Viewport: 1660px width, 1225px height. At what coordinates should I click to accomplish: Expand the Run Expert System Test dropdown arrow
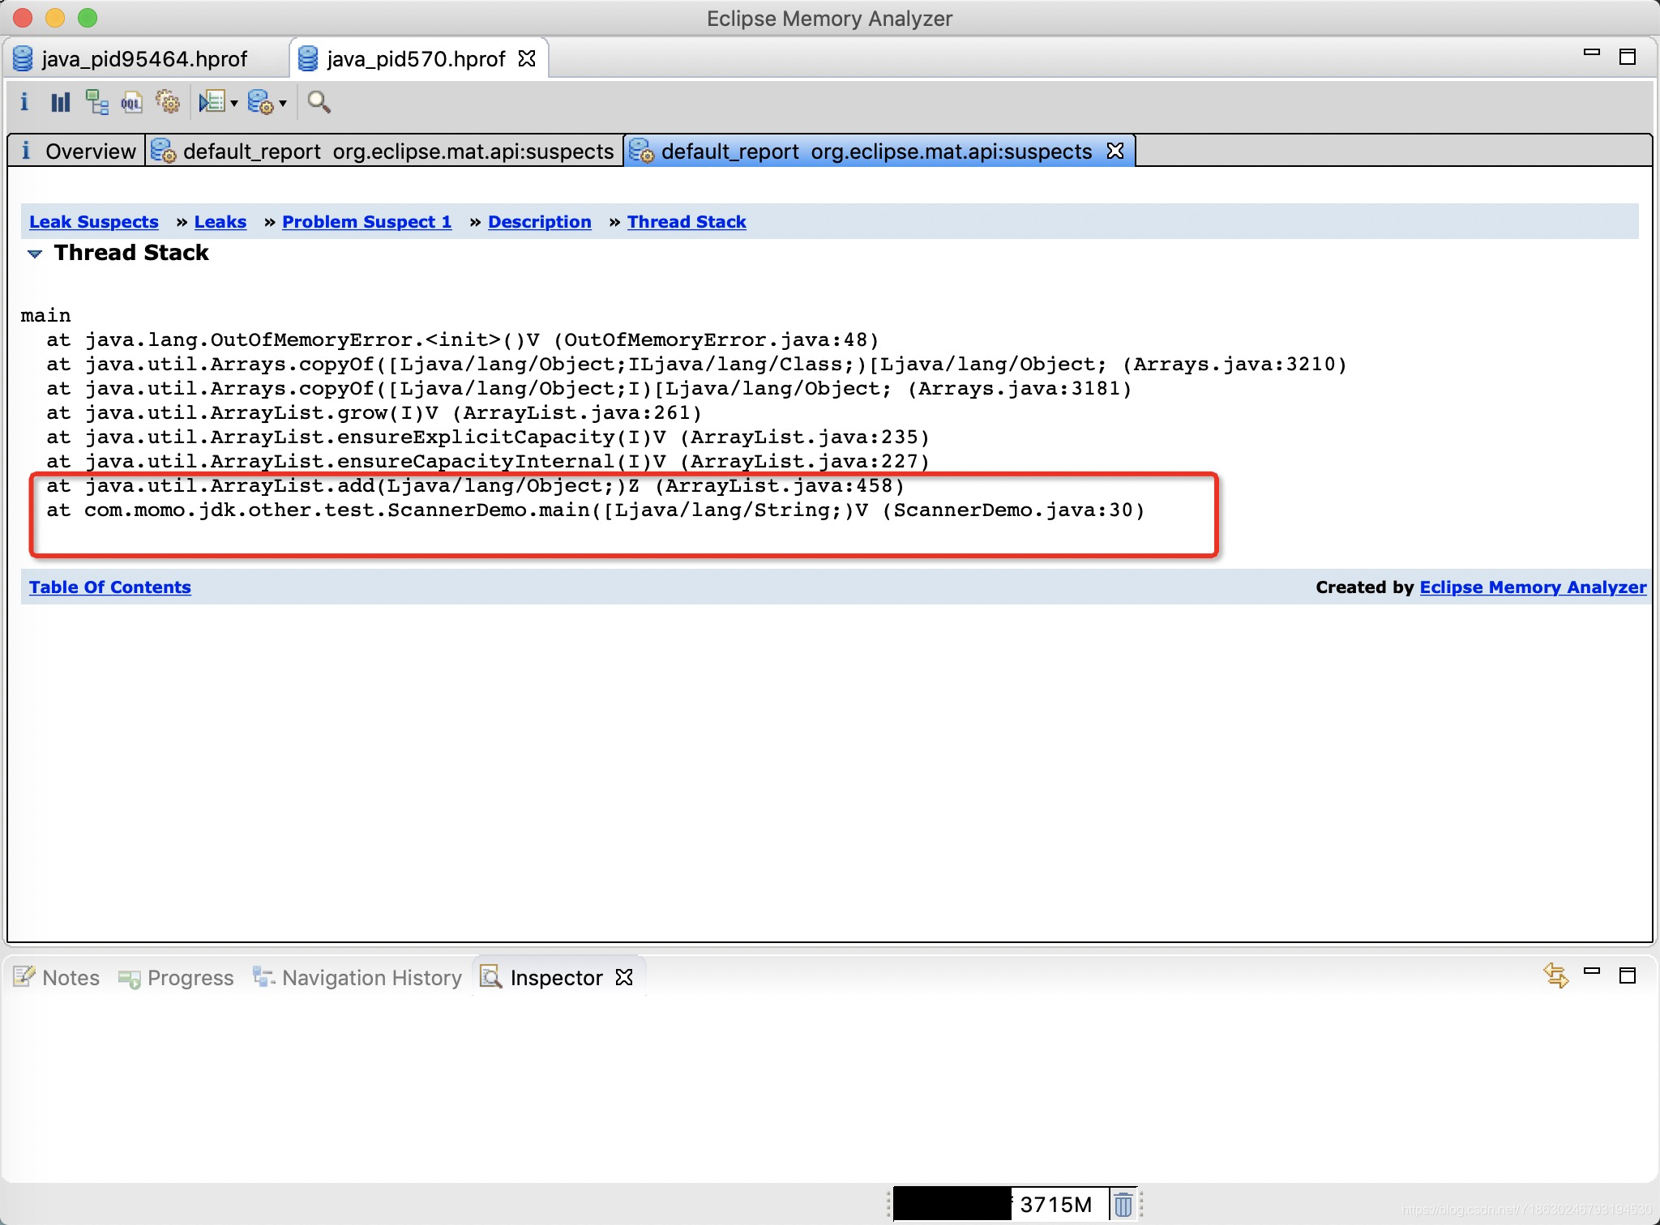point(234,103)
